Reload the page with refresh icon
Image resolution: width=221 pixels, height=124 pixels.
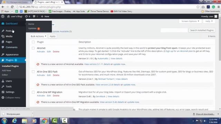(x=12, y=7)
